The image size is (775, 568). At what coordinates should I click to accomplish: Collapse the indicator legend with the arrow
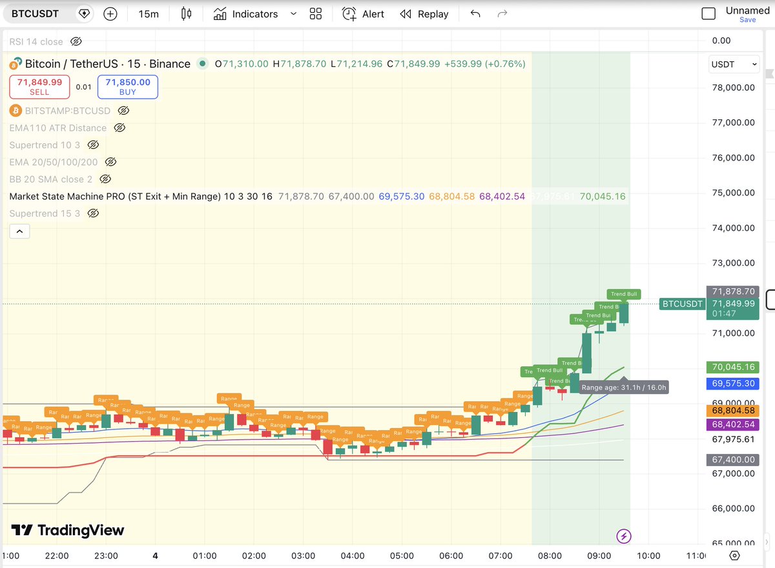(x=19, y=231)
